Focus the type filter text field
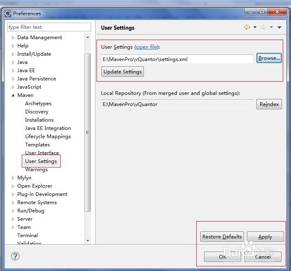This screenshot has width=291, height=271. (x=49, y=27)
